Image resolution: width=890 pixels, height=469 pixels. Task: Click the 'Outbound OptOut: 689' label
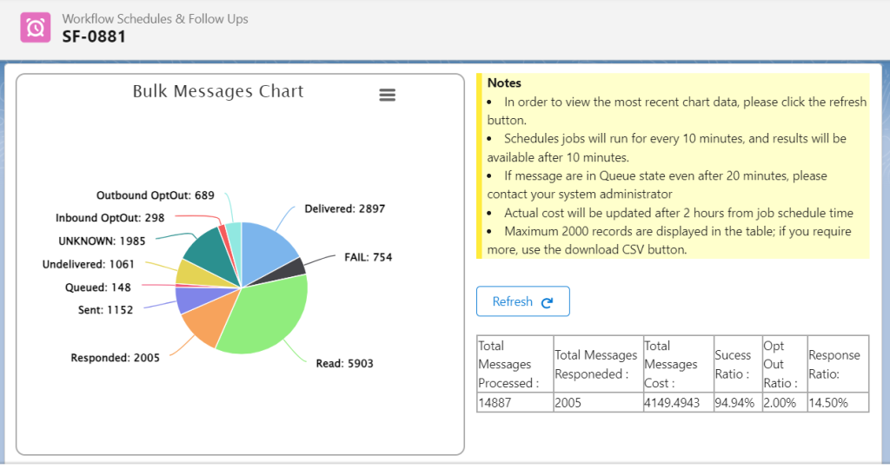pos(155,195)
